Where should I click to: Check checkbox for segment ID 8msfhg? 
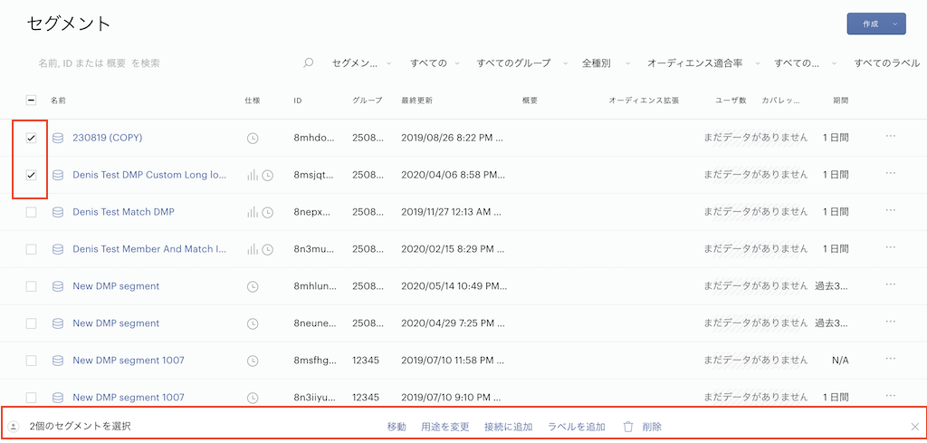coord(32,361)
